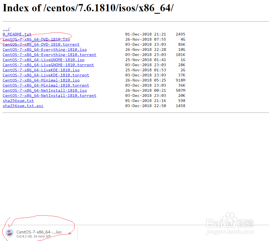The height and width of the screenshot is (241, 269).
Task: Download CentOS-7-x86_64-Minimal-1810.iso
Action: pos(41,80)
